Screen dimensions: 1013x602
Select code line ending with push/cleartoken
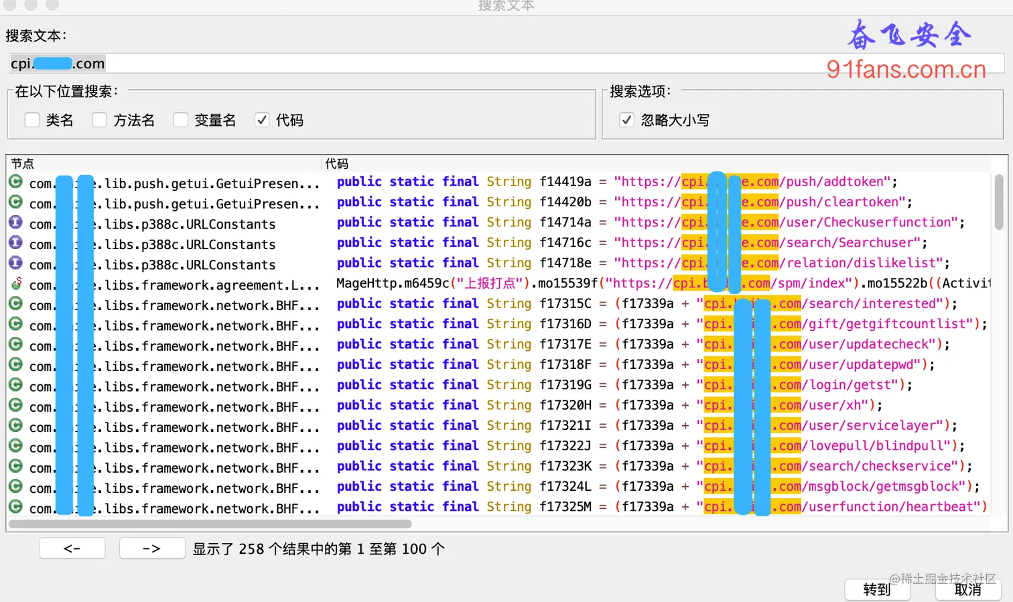(624, 202)
